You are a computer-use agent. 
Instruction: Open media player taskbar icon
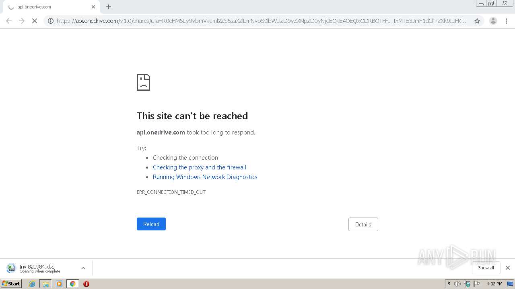pyautogui.click(x=59, y=284)
